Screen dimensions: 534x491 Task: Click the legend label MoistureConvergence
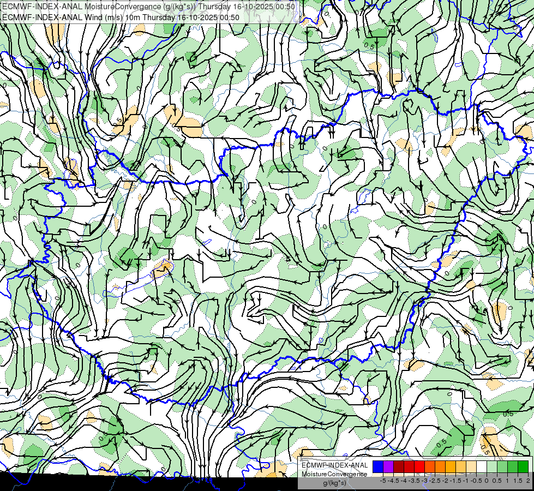point(334,474)
